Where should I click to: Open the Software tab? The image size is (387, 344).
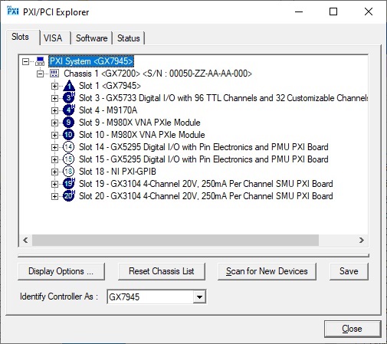point(92,38)
